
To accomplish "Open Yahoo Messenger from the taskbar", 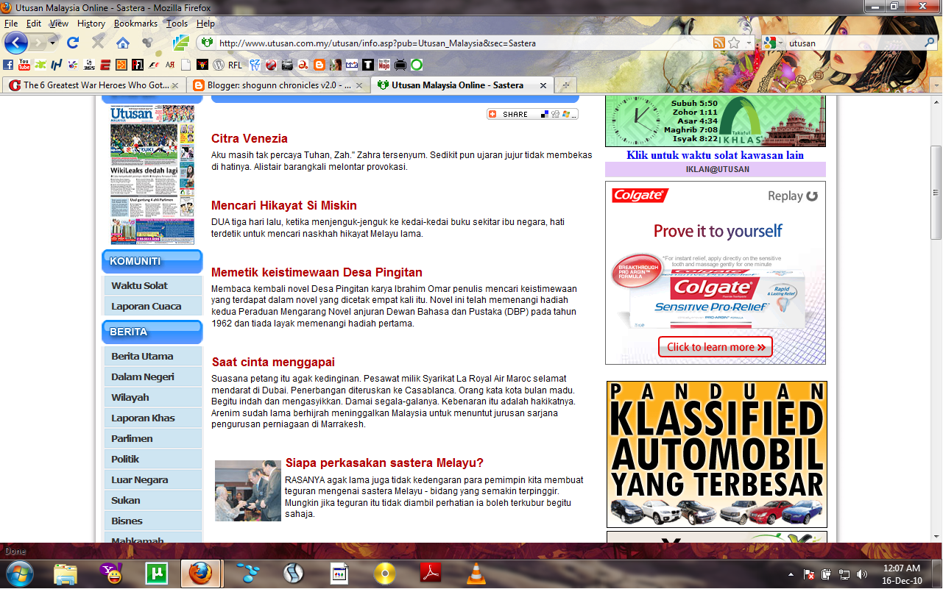I will coord(111,573).
